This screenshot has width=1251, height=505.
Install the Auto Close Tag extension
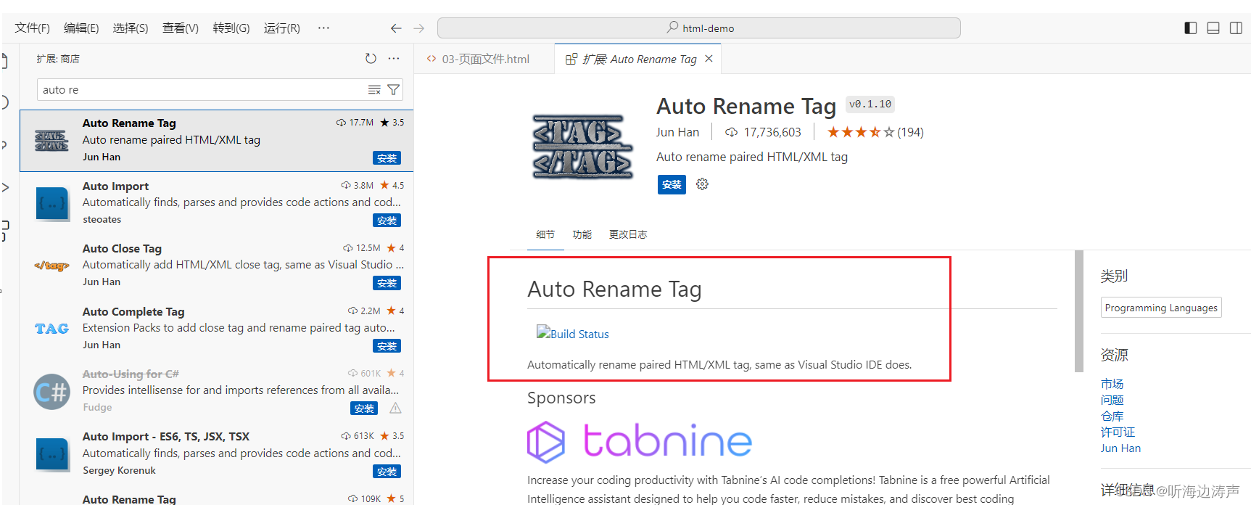(x=387, y=283)
